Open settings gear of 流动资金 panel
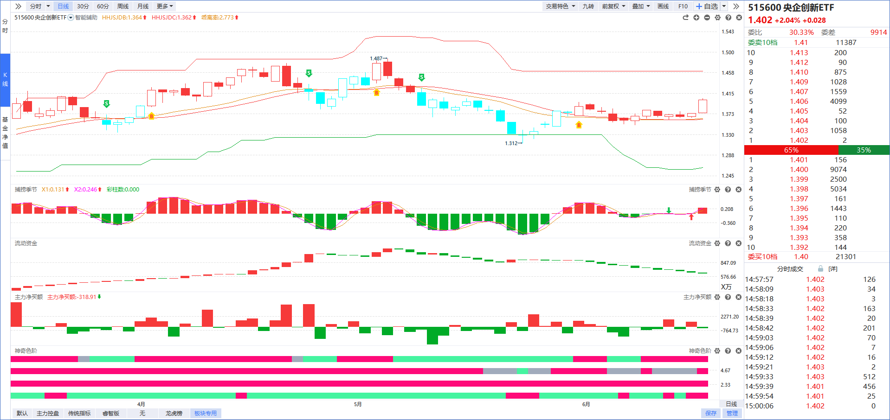890x420 pixels. pyautogui.click(x=717, y=243)
